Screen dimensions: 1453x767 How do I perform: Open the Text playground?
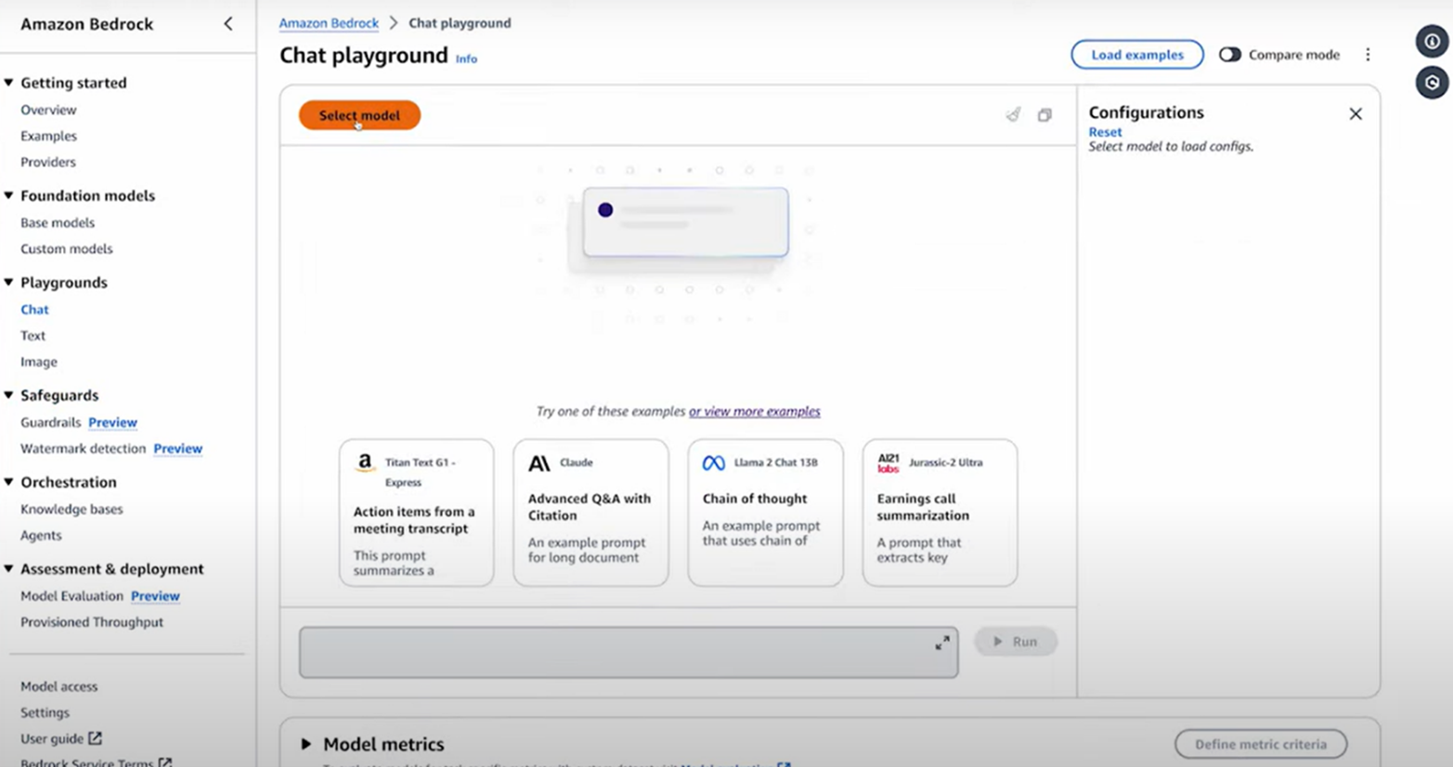pyautogui.click(x=32, y=336)
